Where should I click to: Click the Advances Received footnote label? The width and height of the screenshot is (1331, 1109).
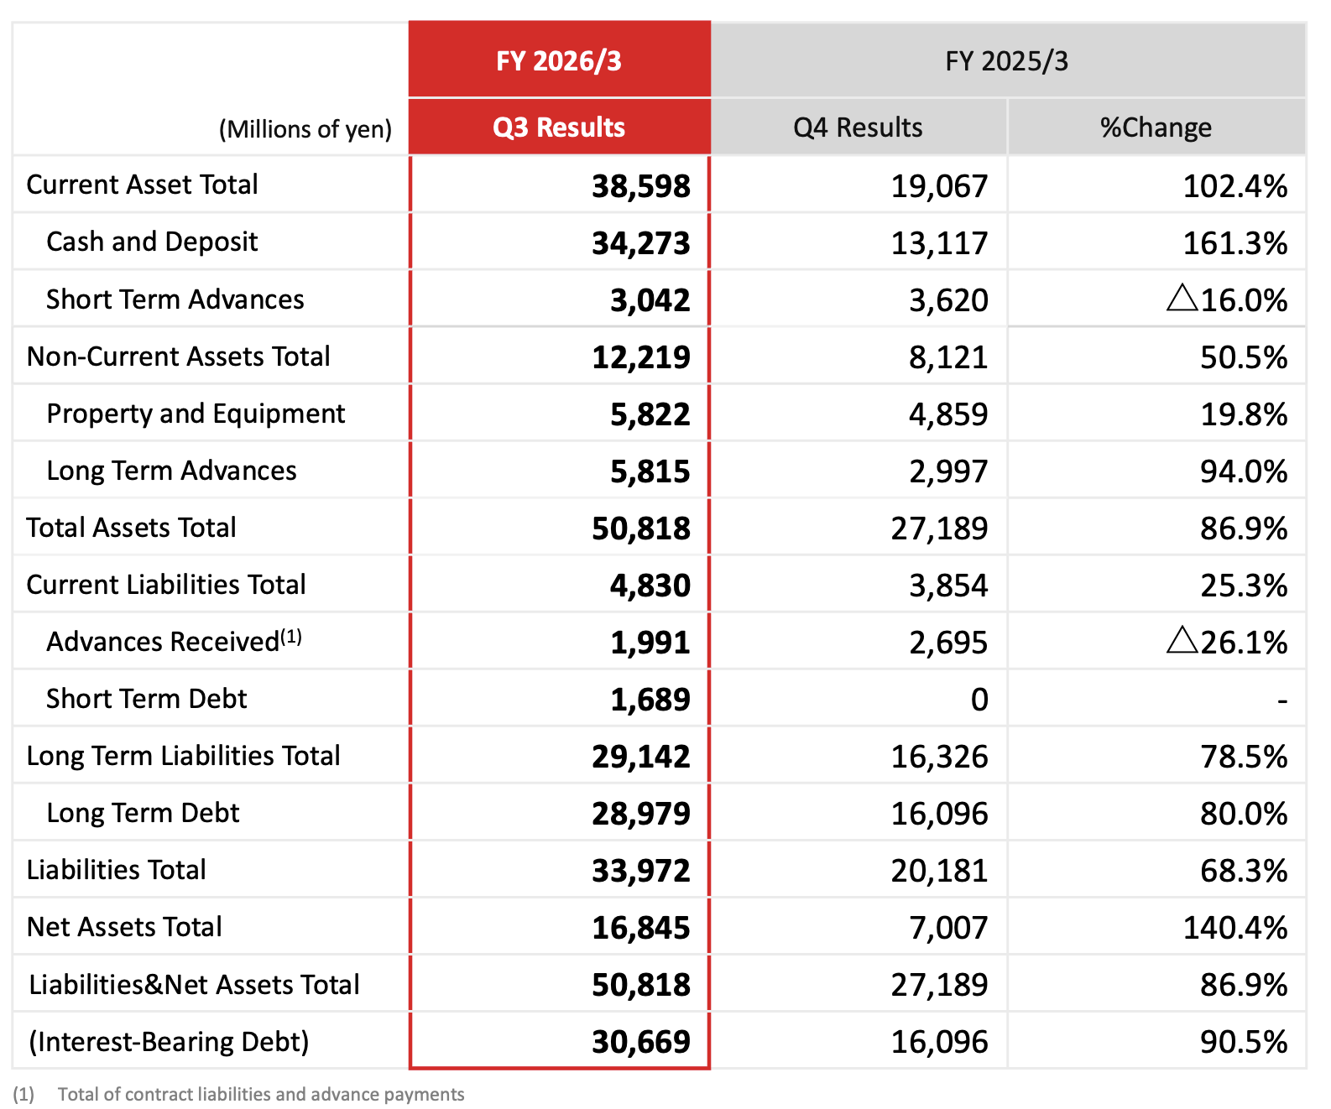(x=174, y=641)
